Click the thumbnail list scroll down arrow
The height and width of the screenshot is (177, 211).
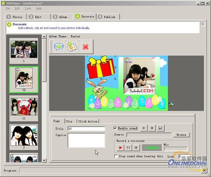pos(44,160)
